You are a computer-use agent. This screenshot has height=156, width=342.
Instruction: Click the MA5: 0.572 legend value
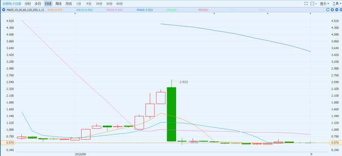pos(55,10)
